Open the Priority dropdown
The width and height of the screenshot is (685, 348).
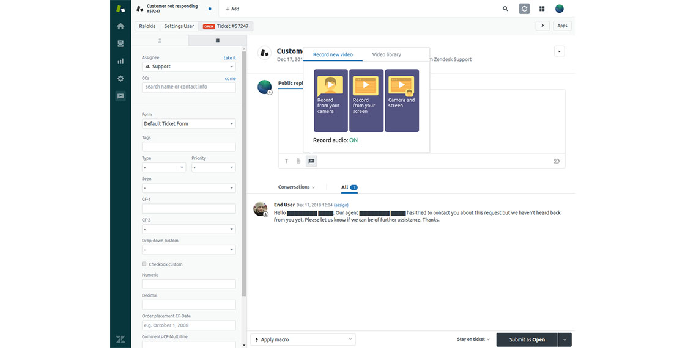pos(213,167)
